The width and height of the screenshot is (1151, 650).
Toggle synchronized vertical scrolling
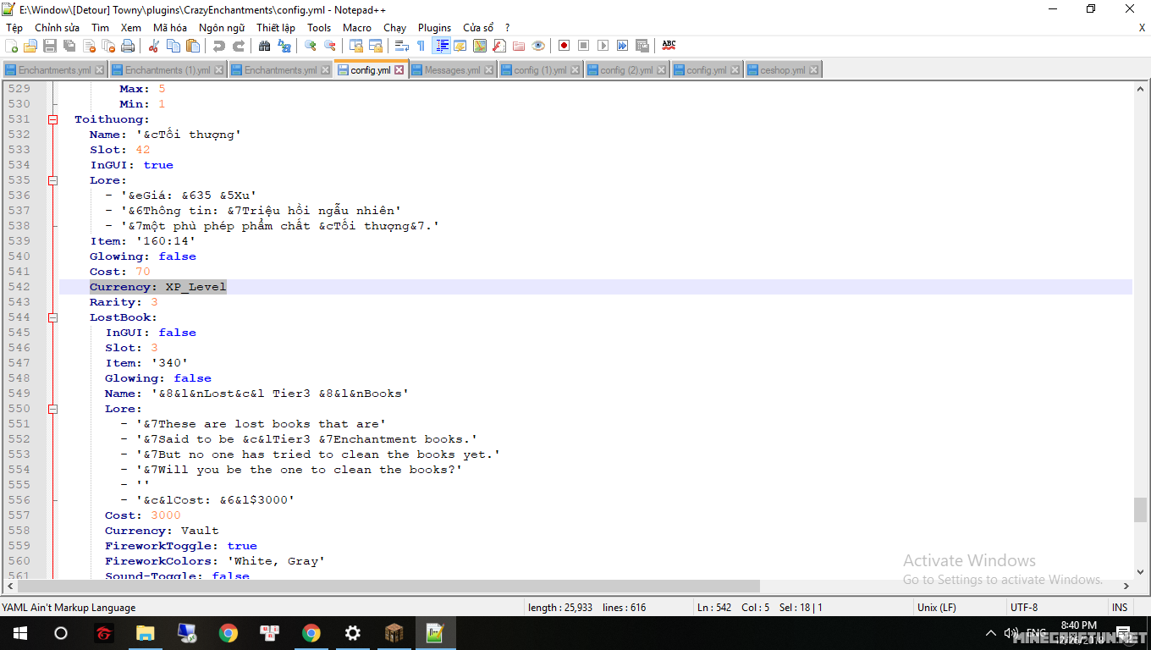tap(356, 46)
